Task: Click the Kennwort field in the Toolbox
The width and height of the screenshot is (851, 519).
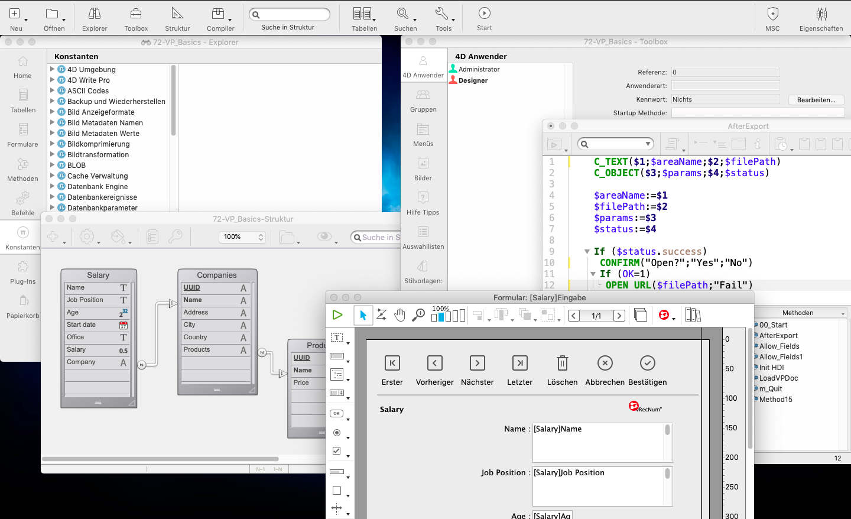Action: [725, 99]
